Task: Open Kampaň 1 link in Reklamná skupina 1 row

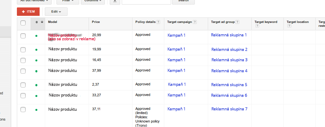Action: pyautogui.click(x=176, y=35)
